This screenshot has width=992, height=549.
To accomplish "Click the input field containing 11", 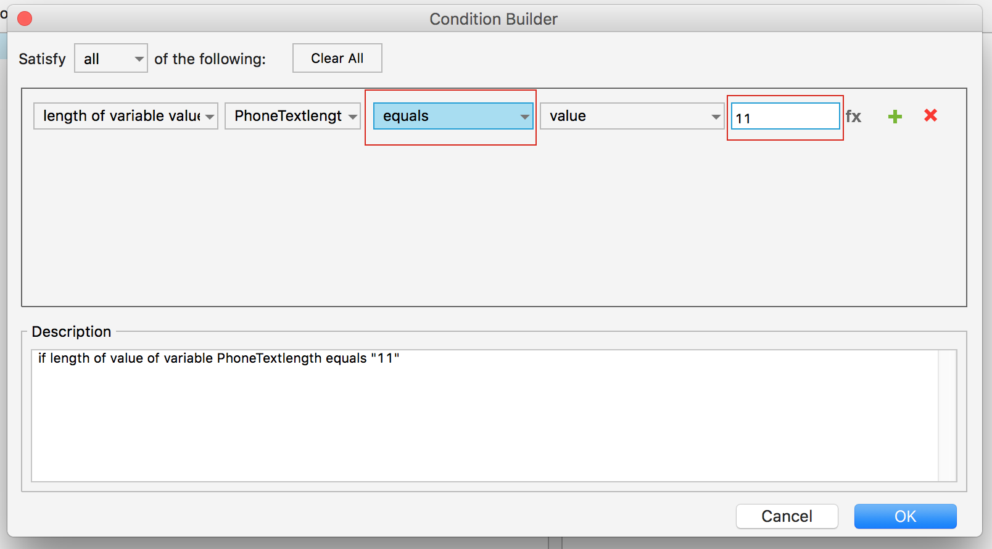I will click(785, 117).
